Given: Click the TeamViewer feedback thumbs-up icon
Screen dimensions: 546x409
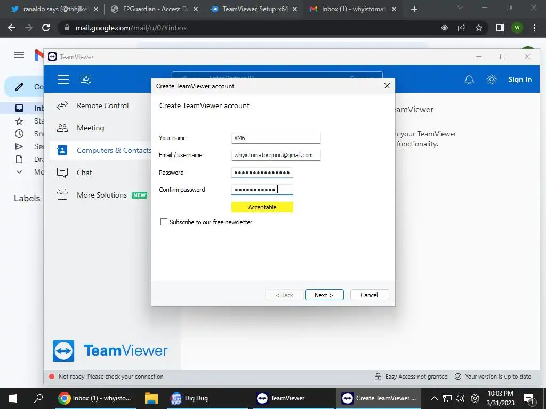Looking at the screenshot, I should coord(86,79).
